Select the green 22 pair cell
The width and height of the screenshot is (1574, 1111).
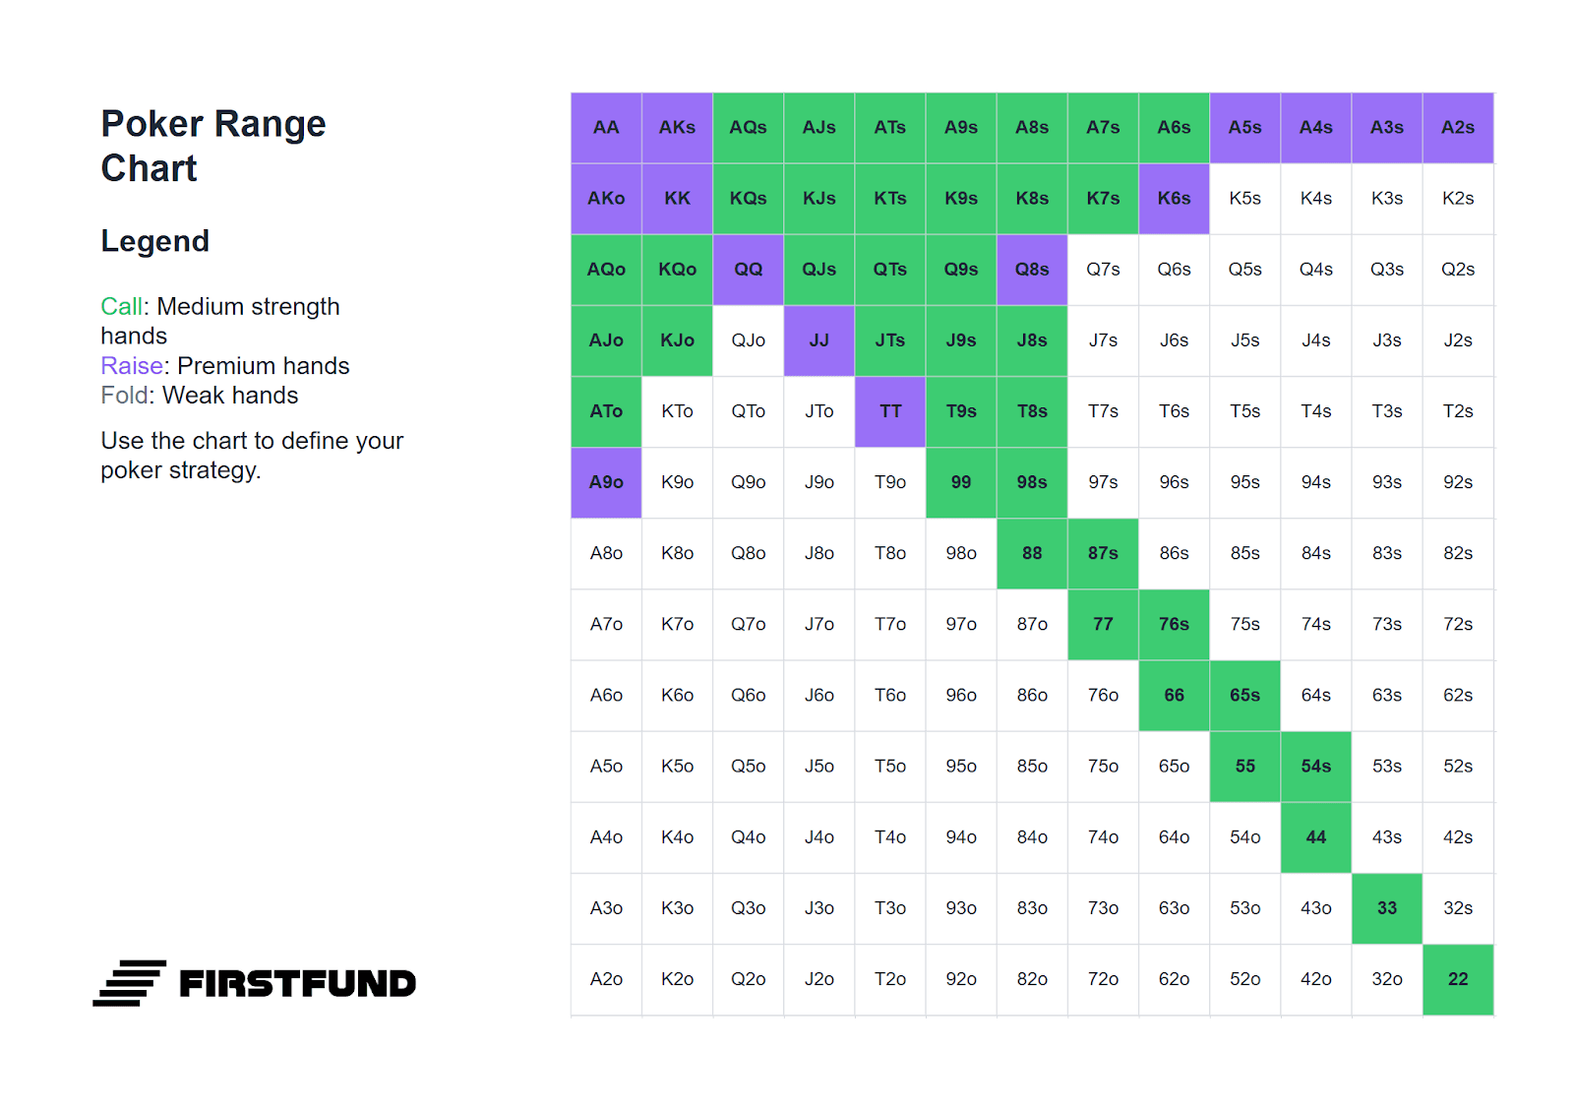1458,979
